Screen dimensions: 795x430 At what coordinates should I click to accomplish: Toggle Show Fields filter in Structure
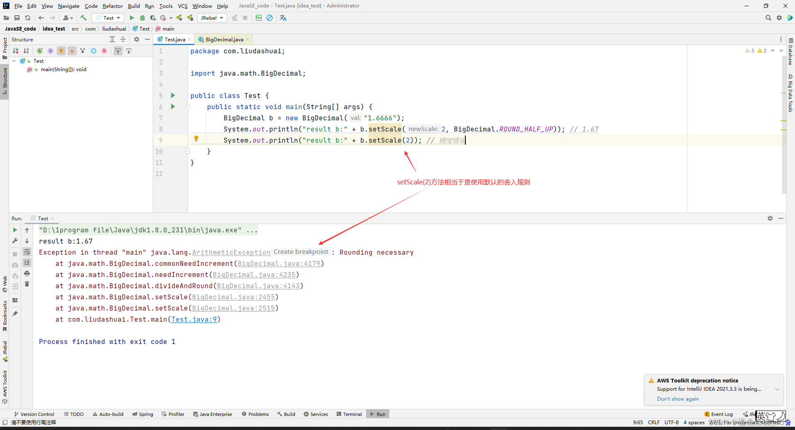click(61, 51)
